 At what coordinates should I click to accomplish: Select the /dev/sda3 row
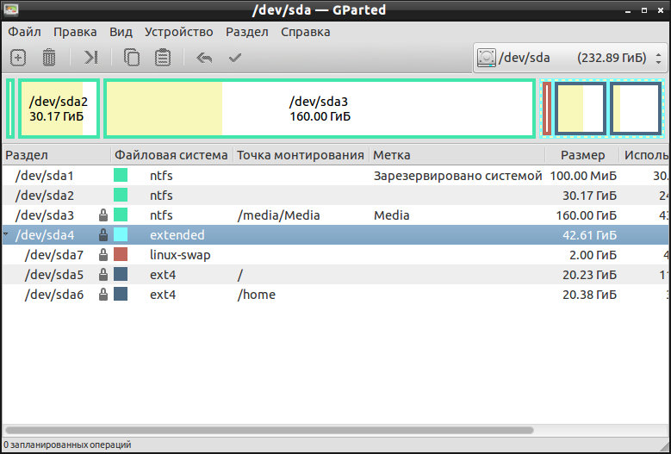pos(336,215)
